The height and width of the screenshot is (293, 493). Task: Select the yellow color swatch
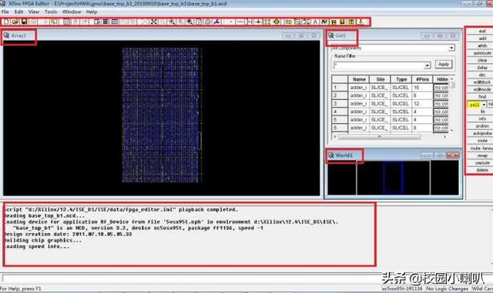tap(475, 105)
